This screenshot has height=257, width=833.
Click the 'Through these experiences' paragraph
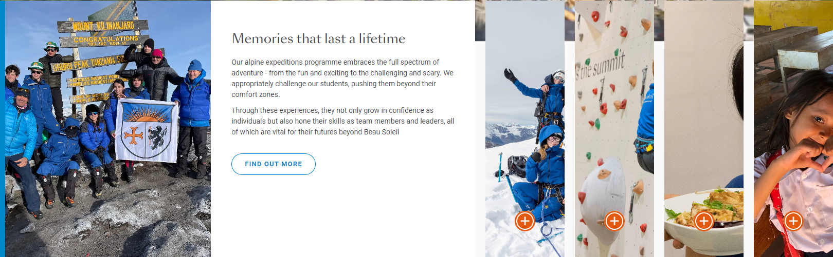click(x=342, y=121)
